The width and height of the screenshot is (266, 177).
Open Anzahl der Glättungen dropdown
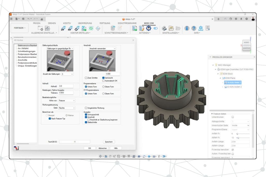67,74
